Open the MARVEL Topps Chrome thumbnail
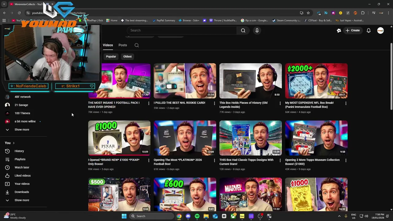This screenshot has width=393, height=221. tap(251, 195)
